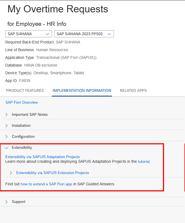Click the chevron icon beside Support

7,202
